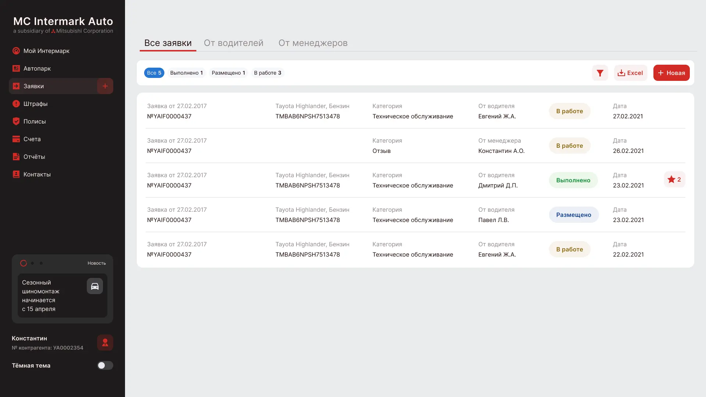Open the Штрафы menu item

click(x=61, y=104)
